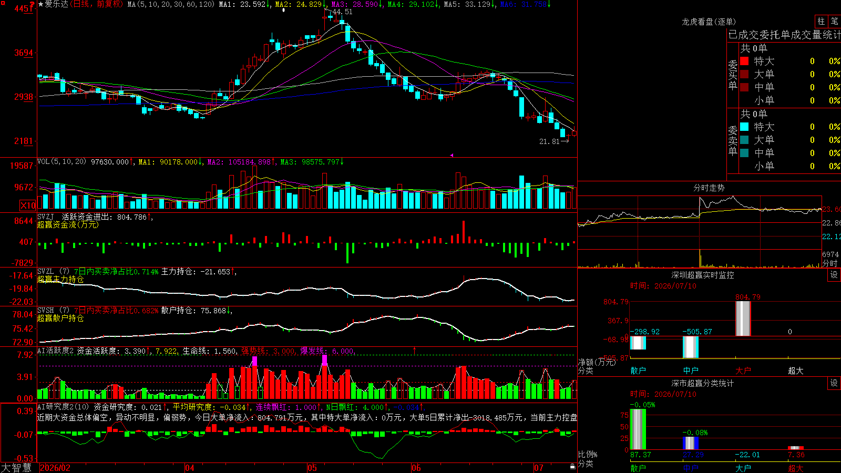Click the 近期大资金总体偏空 analysis text line
The width and height of the screenshot is (841, 473).
click(x=307, y=417)
